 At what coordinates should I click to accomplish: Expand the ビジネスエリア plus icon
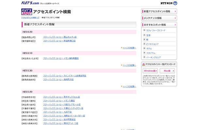[144, 44]
